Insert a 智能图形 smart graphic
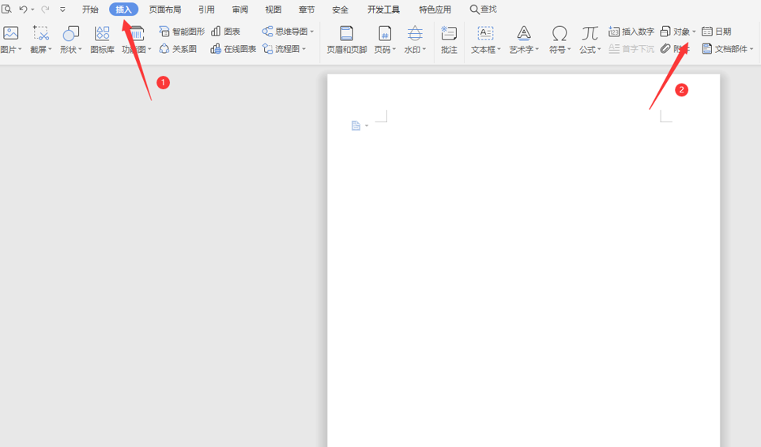This screenshot has height=447, width=761. tap(182, 32)
